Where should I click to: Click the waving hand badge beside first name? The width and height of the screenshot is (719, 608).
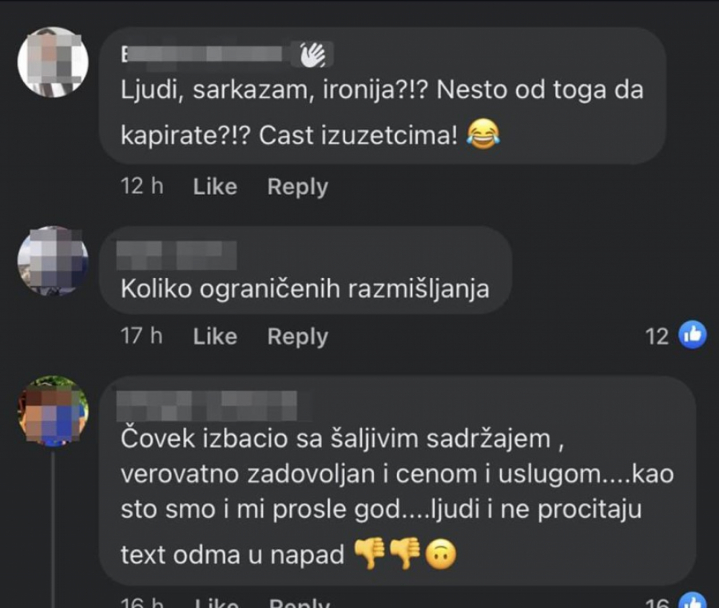click(x=312, y=55)
